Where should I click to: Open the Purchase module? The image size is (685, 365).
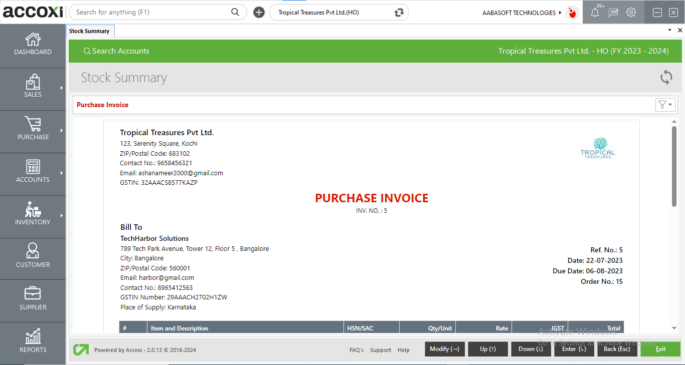(33, 131)
